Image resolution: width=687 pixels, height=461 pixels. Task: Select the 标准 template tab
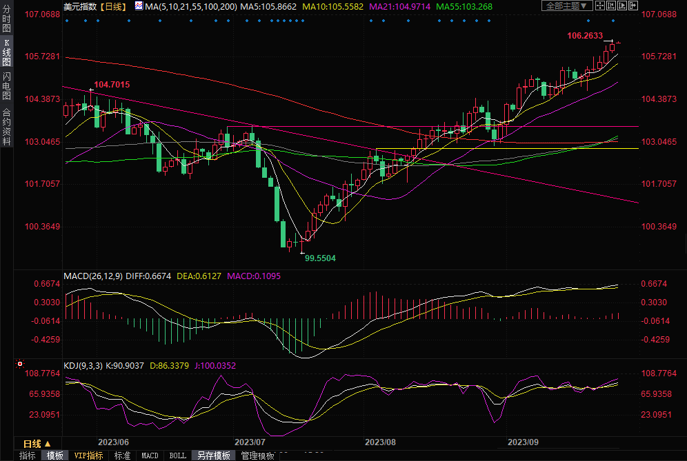coord(122,455)
